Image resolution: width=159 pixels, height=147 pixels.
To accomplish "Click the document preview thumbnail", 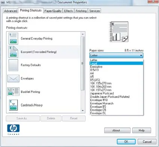I will click(119, 32).
